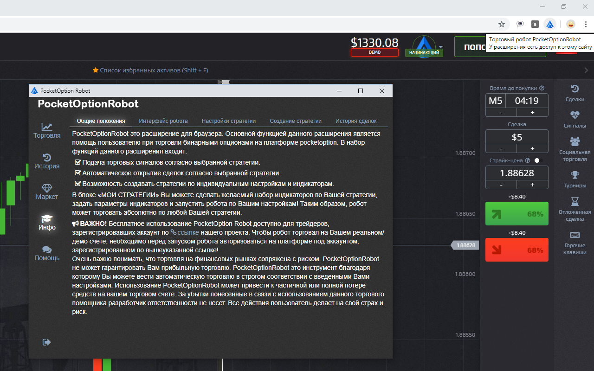Click the 'a' extension icon in Chrome toolbar
Screen dimensions: 594x371
pos(535,24)
